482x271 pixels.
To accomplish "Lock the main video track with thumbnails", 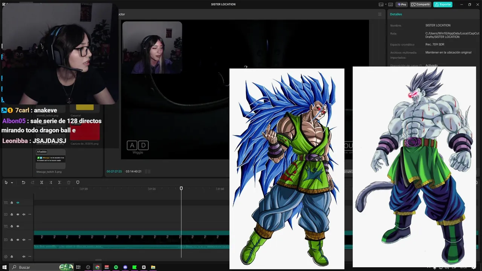I will pyautogui.click(x=12, y=240).
